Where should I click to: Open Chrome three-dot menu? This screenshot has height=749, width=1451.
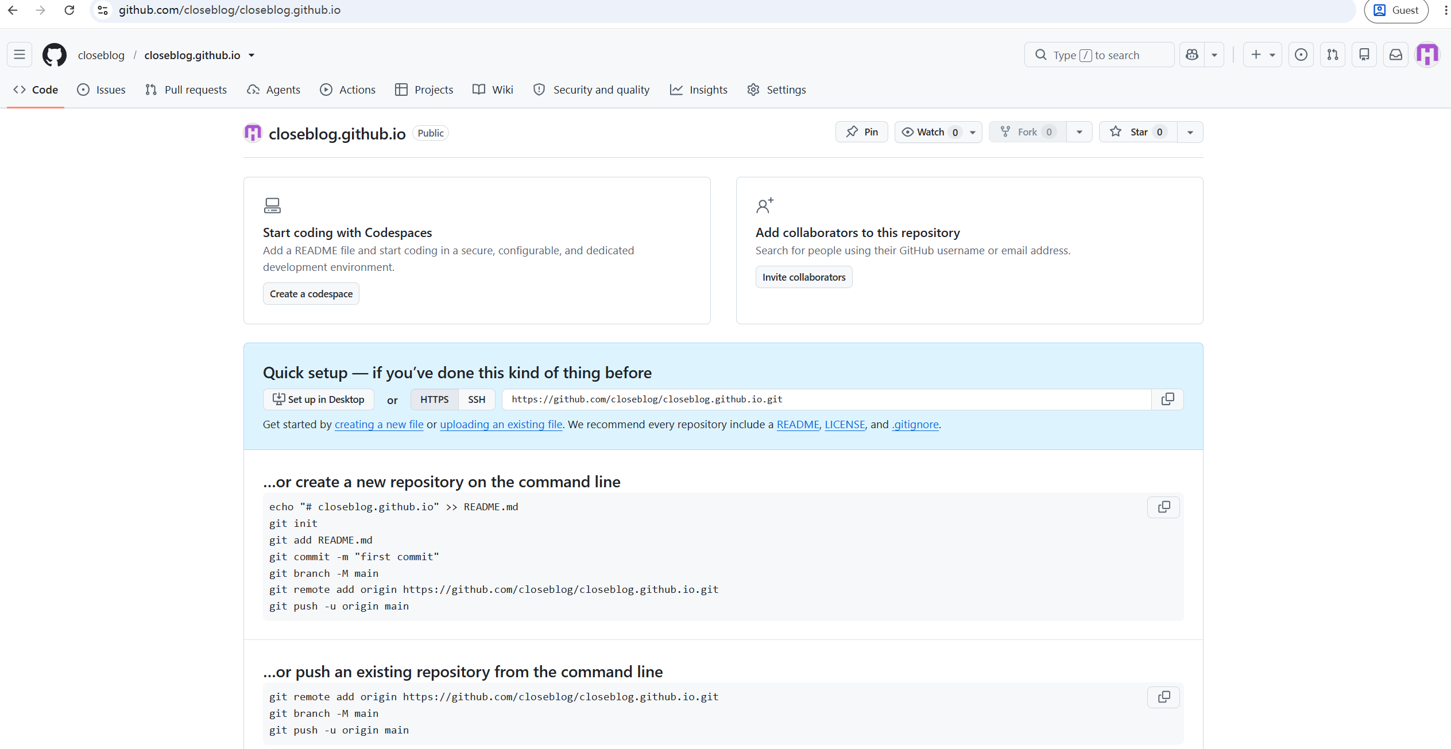(1445, 10)
